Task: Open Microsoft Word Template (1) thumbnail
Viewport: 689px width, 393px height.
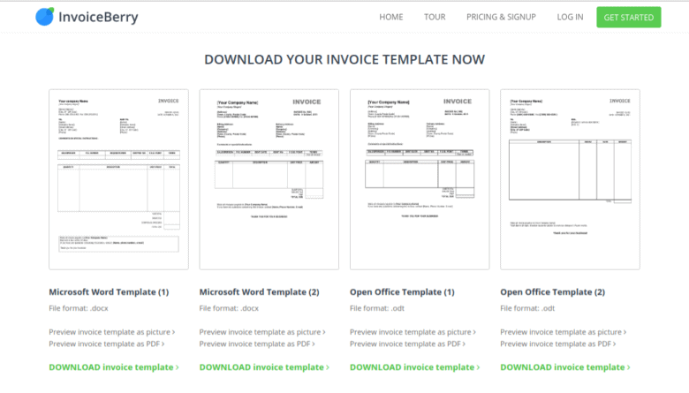Action: [118, 179]
